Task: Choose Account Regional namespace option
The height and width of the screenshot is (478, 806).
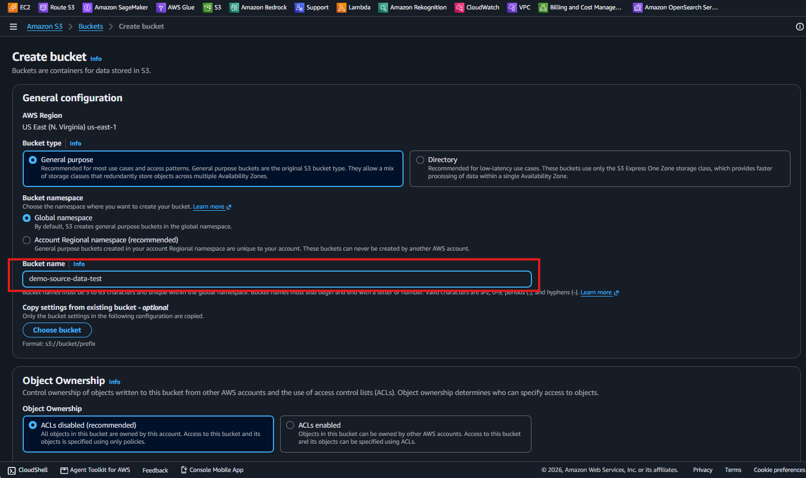Action: [x=27, y=240]
